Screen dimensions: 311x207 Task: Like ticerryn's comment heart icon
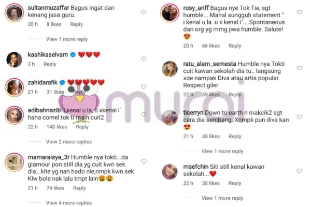tap(299, 117)
